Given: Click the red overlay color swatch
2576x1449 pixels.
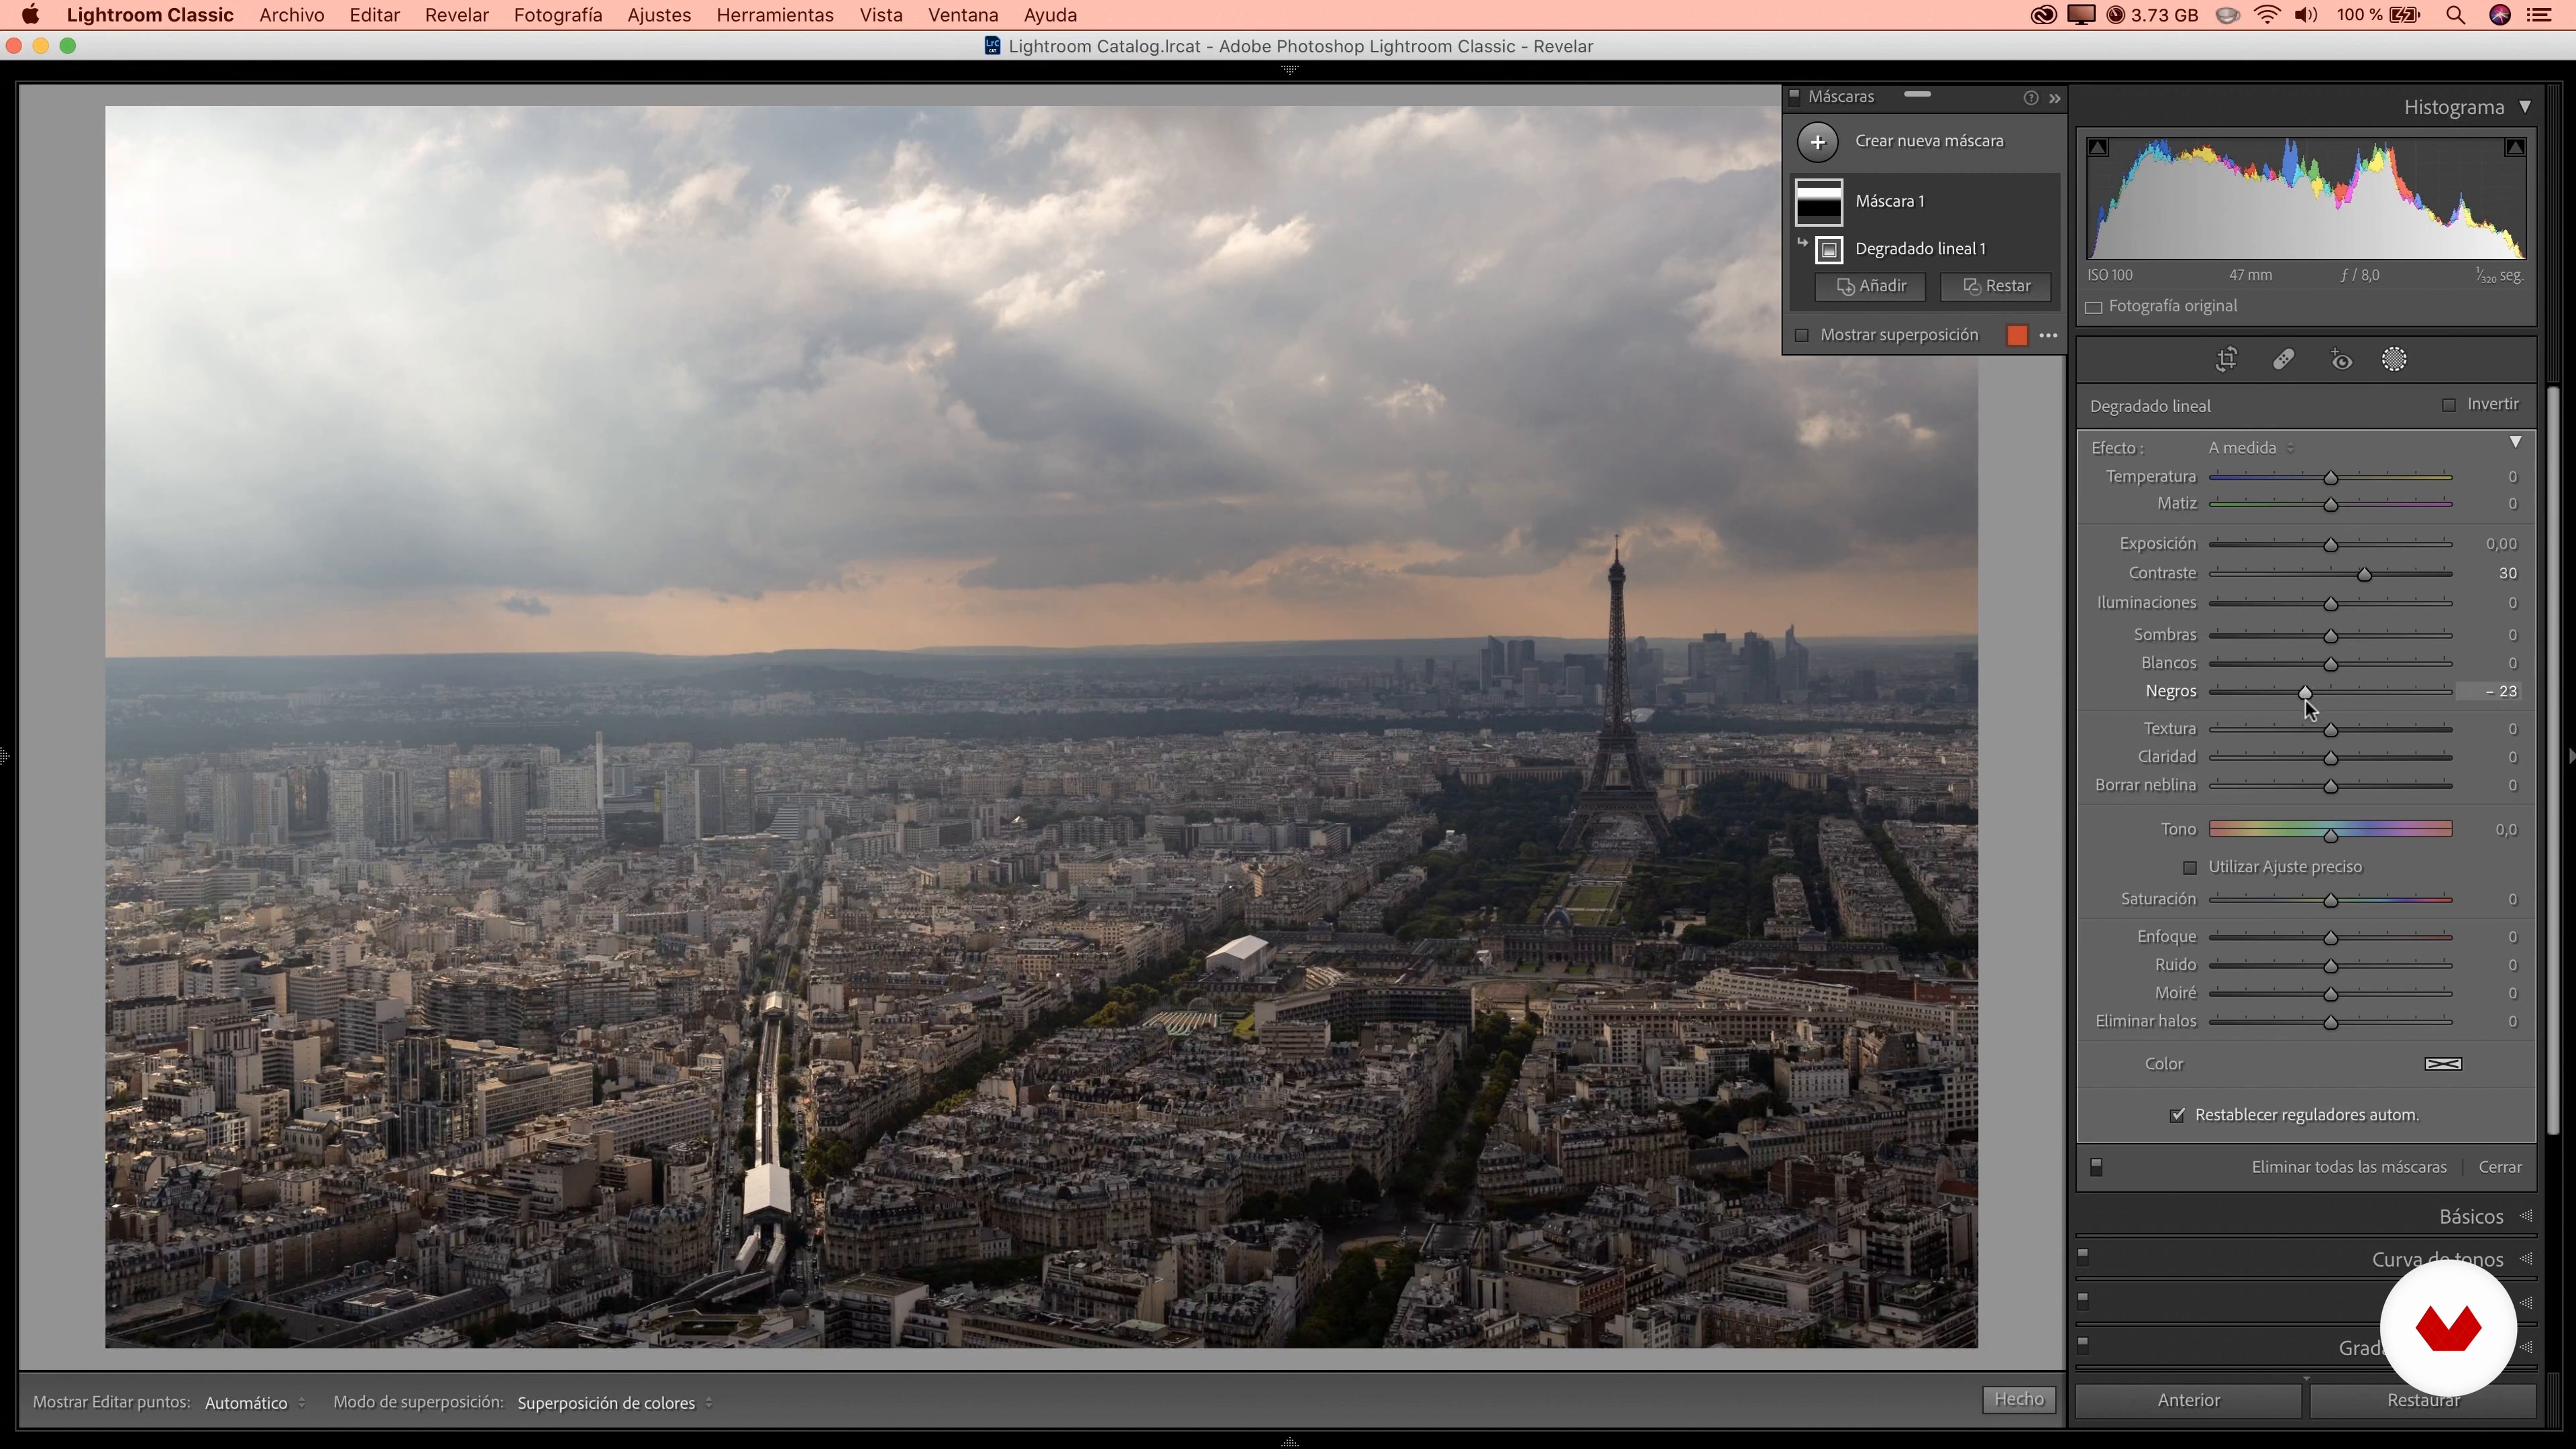Looking at the screenshot, I should tap(2017, 336).
